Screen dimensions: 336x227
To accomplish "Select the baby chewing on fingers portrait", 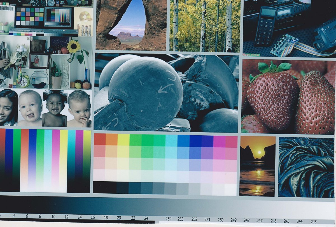I will pyautogui.click(x=80, y=109).
